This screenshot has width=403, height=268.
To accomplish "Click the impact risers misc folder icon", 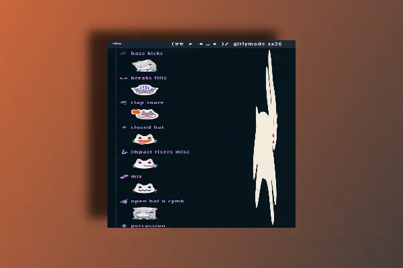I will tap(124, 152).
